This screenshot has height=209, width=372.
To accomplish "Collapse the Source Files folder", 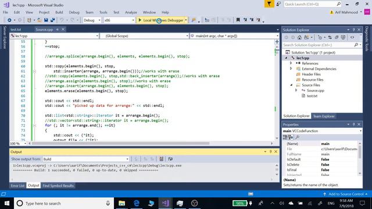I will (x=291, y=85).
